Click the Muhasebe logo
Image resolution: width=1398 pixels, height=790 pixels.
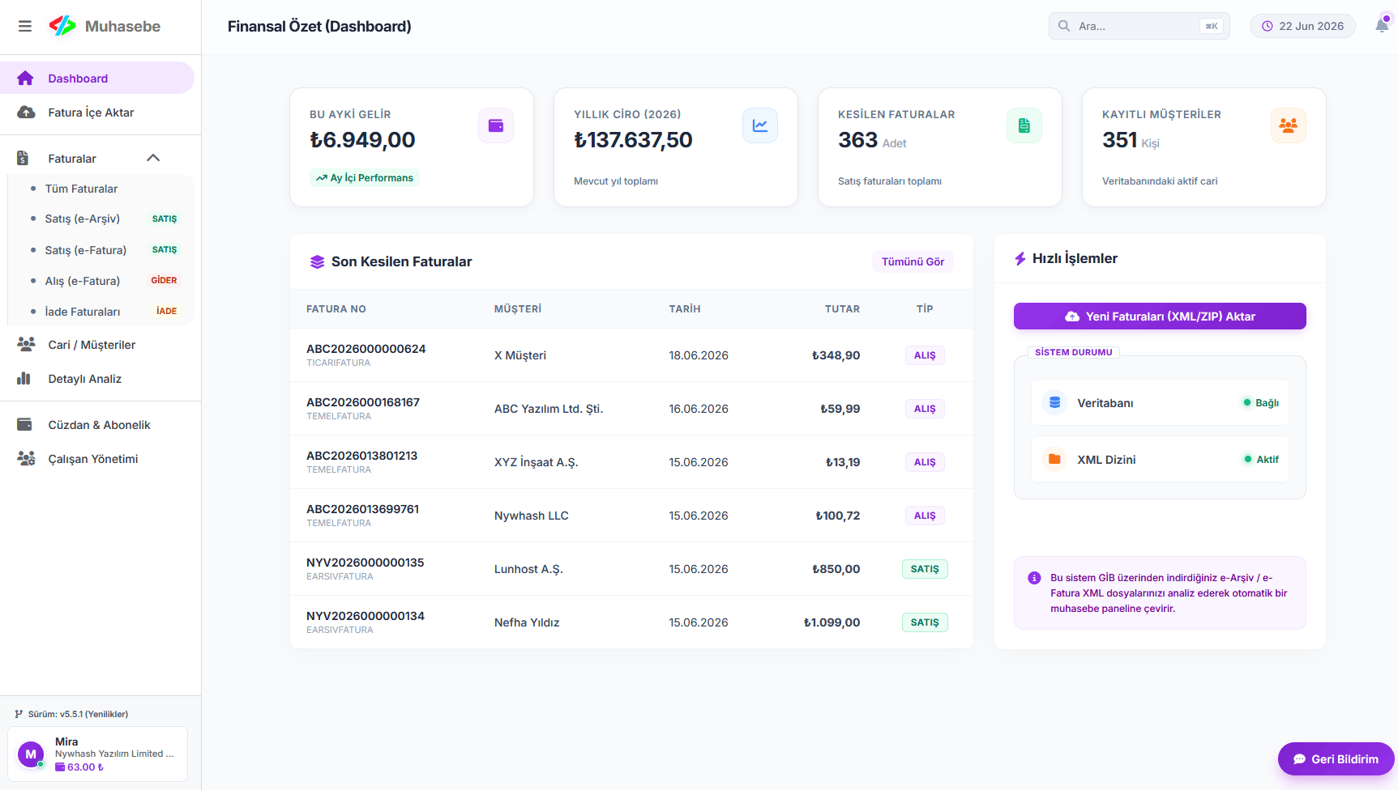[105, 26]
